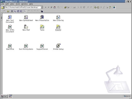Click in the URL address field
132x99 pixels.
click(23, 7)
